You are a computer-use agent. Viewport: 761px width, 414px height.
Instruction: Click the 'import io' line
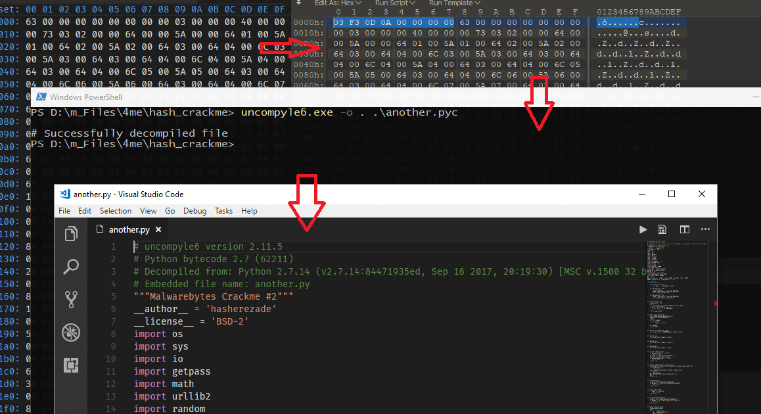[158, 359]
